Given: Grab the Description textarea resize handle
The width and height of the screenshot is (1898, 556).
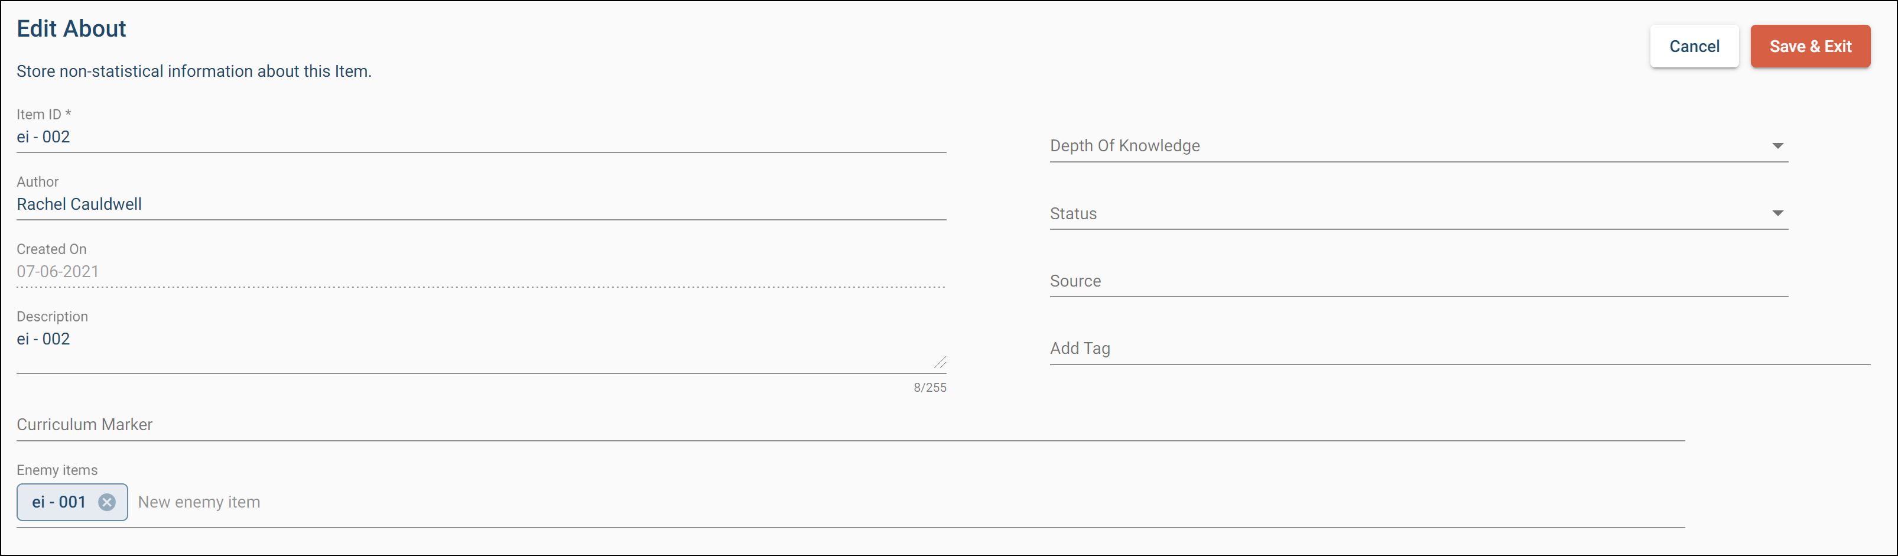Looking at the screenshot, I should tap(940, 362).
